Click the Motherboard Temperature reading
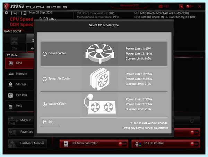208x157 pixels. (98, 17)
